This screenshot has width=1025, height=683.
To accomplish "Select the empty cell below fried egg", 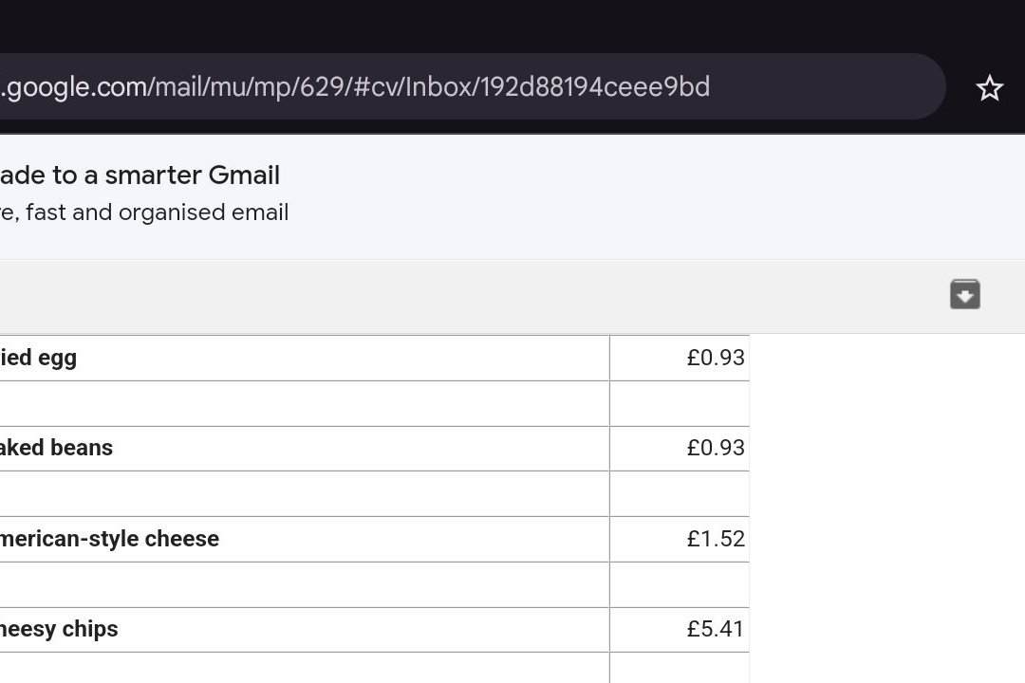I will 305,403.
